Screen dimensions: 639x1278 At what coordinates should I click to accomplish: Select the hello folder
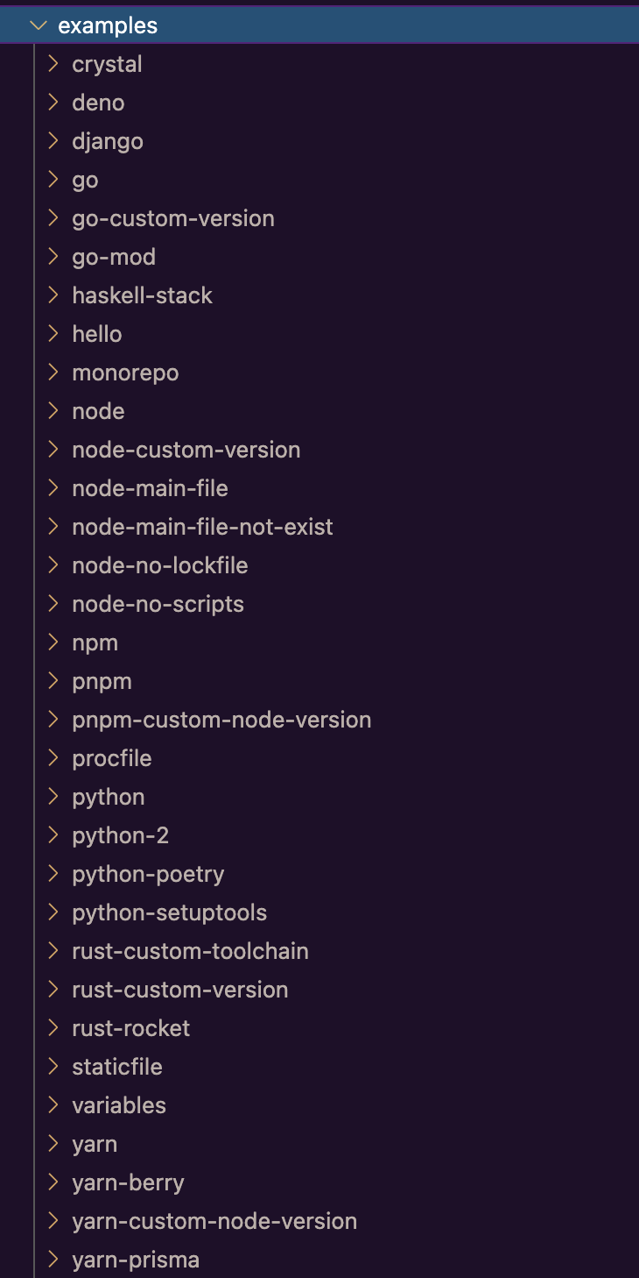click(96, 333)
